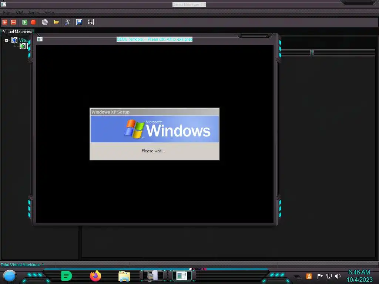
Task: Open the Help menu
Action: 49,13
